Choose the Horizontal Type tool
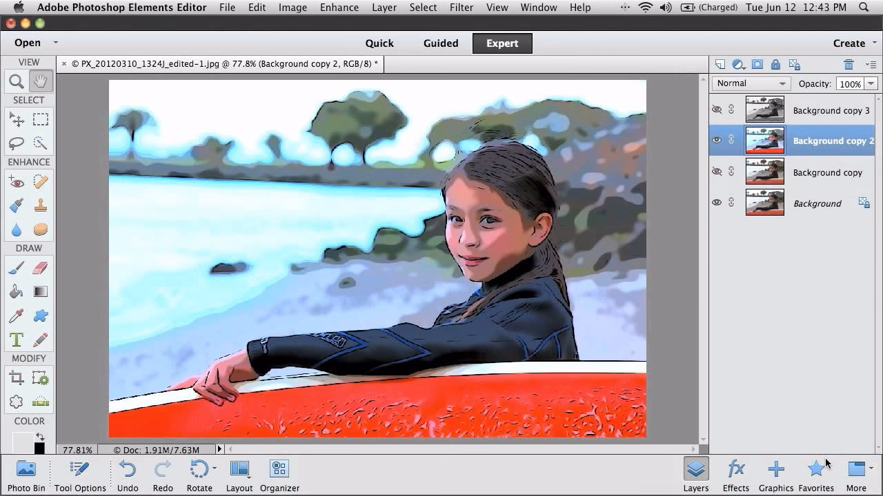This screenshot has height=496, width=883. 16,339
